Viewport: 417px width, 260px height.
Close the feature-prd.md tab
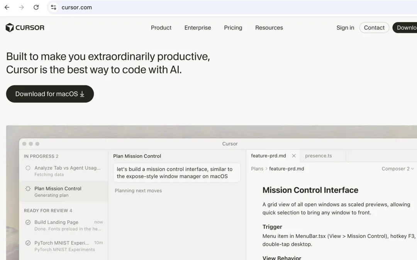(x=294, y=156)
